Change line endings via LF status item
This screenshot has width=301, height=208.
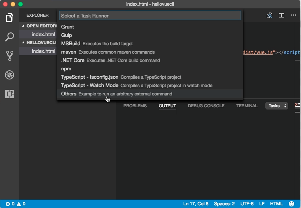[262, 204]
